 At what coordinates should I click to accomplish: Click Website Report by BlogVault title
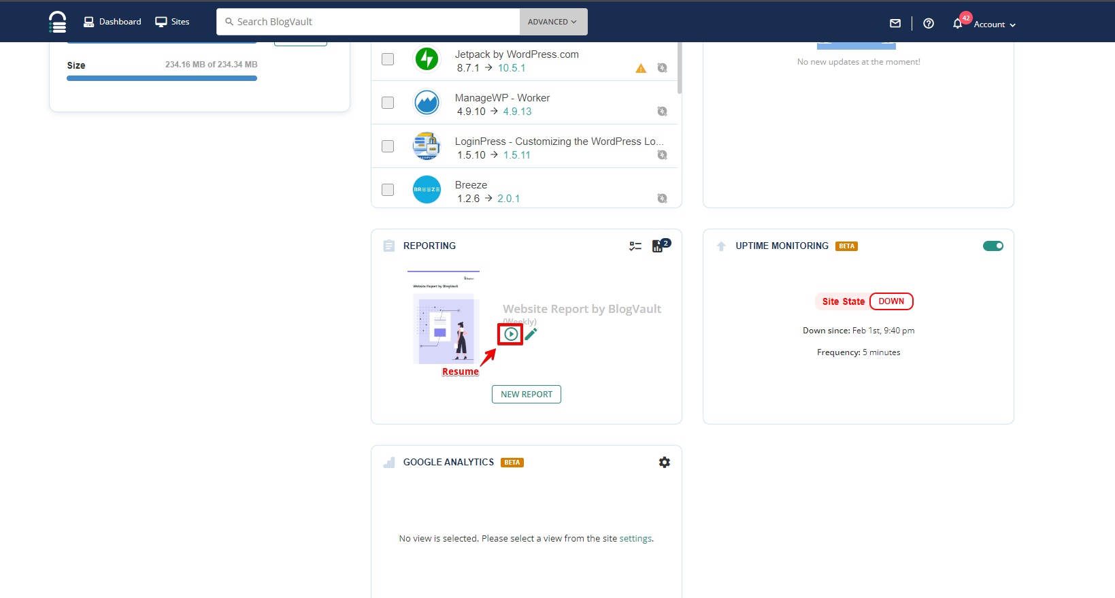[582, 309]
